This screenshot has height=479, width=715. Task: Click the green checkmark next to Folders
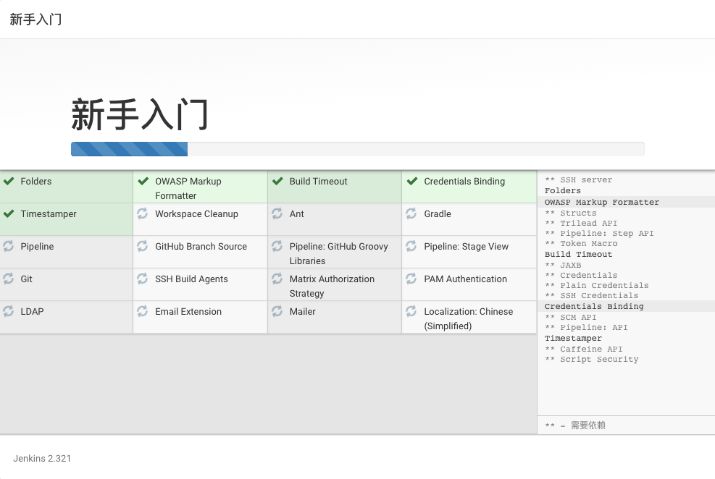click(9, 181)
